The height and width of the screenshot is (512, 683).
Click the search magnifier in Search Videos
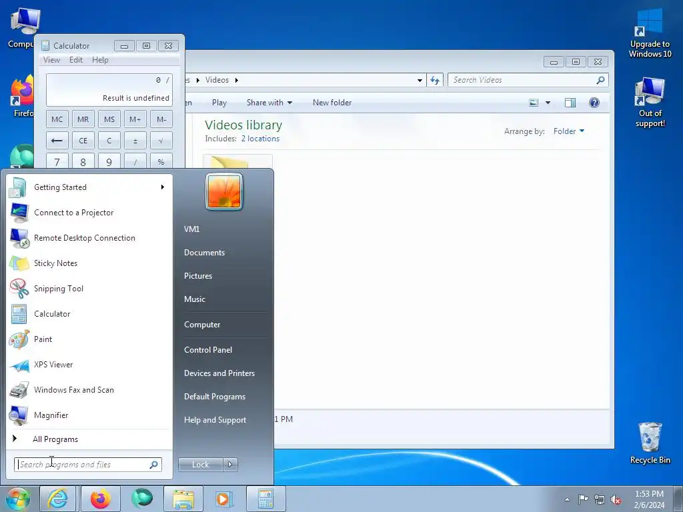(600, 80)
